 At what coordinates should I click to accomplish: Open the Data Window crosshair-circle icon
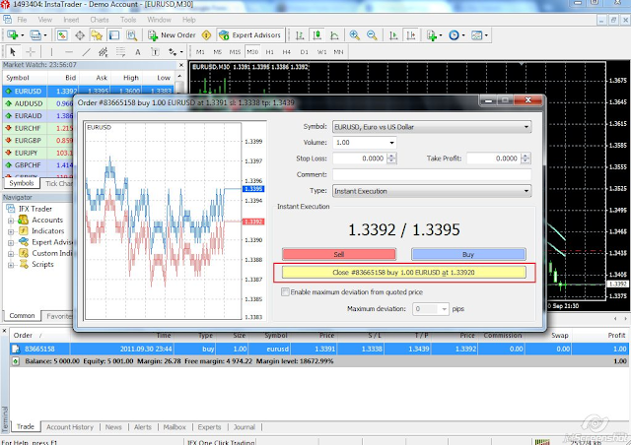coord(80,35)
